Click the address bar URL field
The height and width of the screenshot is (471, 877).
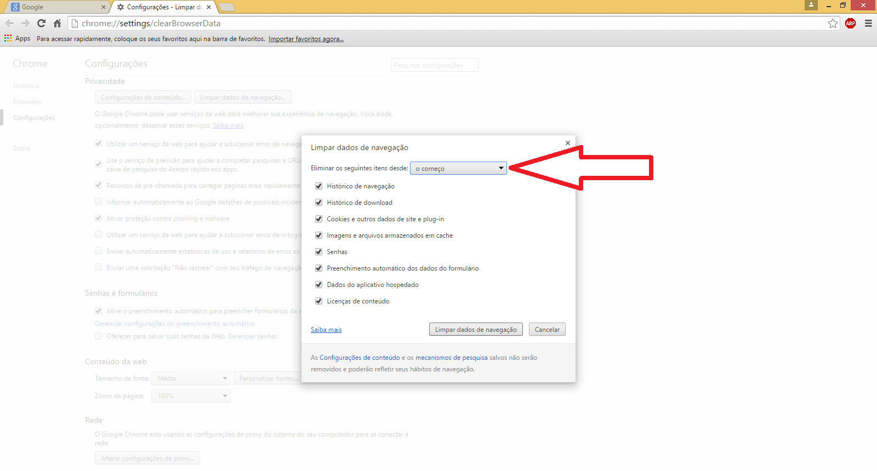click(438, 24)
